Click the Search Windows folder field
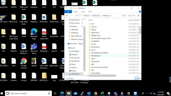Screen dimensions: 171x96 tap(133, 15)
